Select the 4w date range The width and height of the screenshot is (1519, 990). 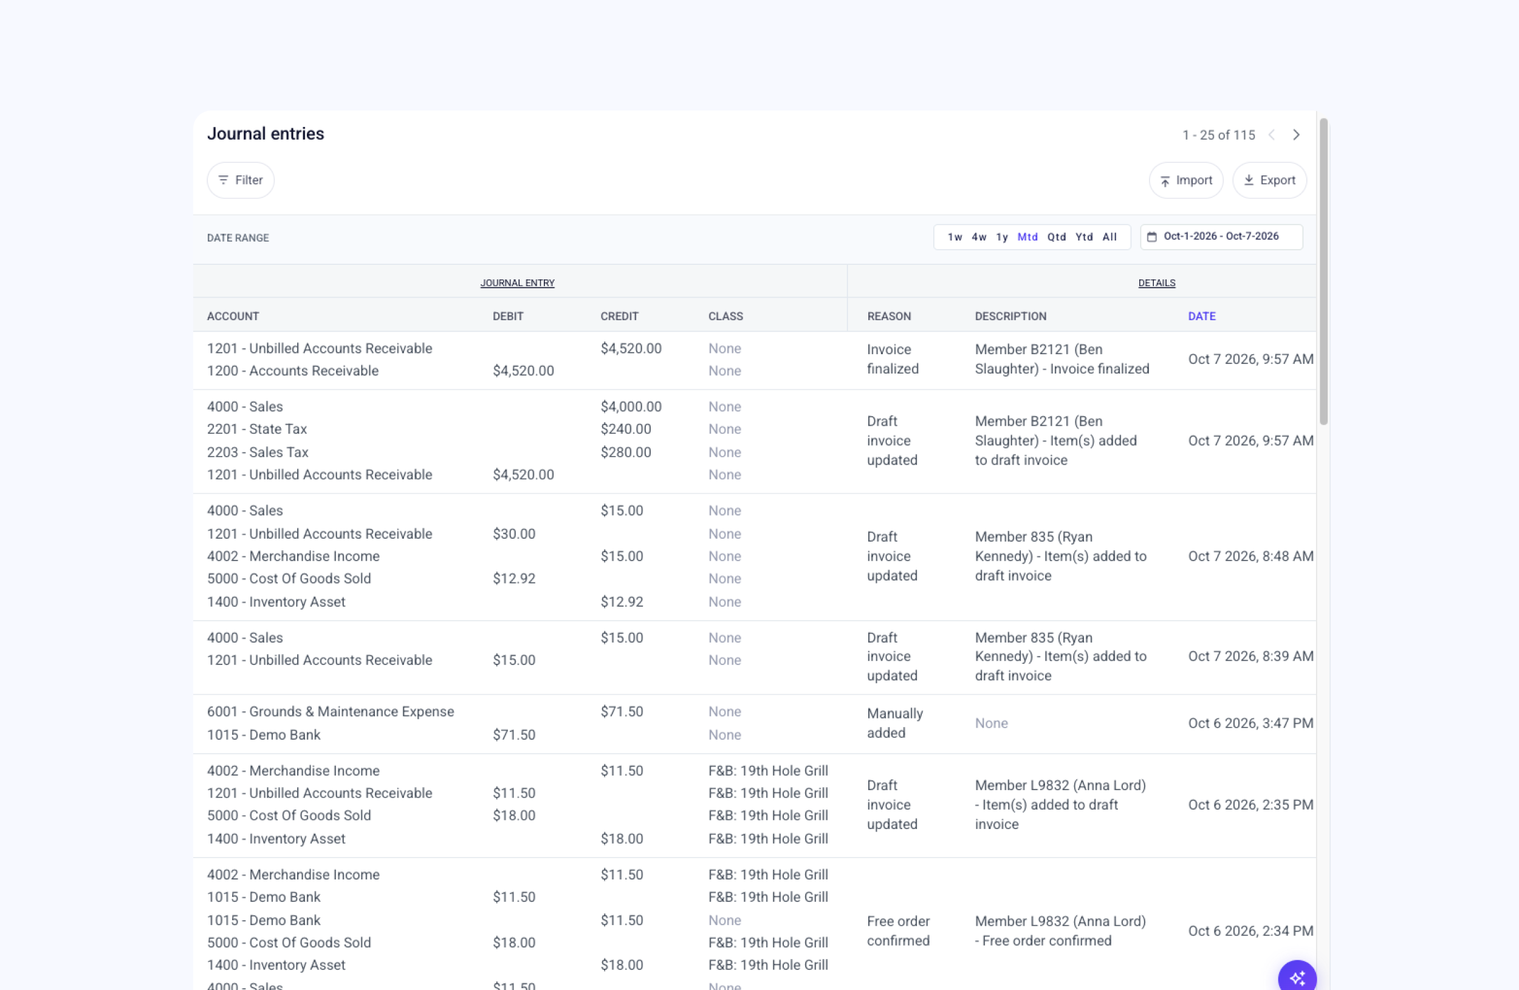[x=978, y=237]
